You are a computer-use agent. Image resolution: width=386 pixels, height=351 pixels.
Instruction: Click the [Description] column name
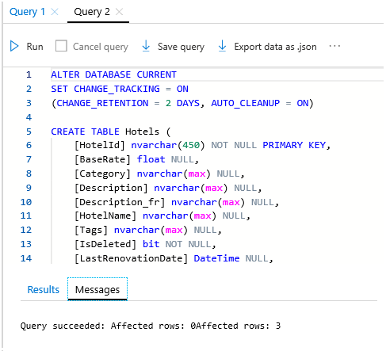(x=111, y=188)
